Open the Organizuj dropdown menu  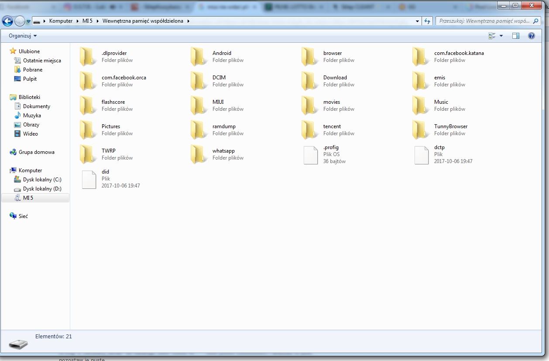[23, 36]
